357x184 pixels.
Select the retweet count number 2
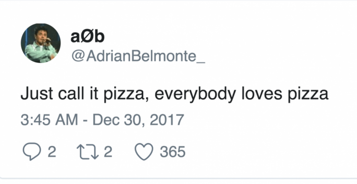click(108, 152)
